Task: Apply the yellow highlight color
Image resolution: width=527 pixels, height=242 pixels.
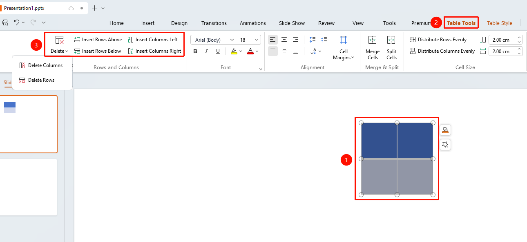Action: click(234, 51)
